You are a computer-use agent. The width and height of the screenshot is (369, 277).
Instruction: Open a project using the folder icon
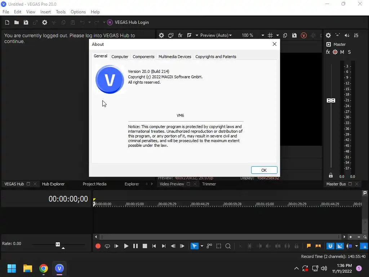click(17, 22)
